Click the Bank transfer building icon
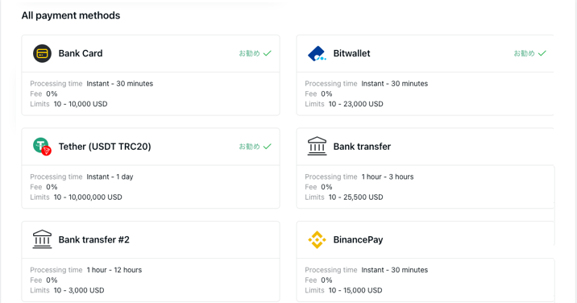The height and width of the screenshot is (303, 577). [x=317, y=146]
